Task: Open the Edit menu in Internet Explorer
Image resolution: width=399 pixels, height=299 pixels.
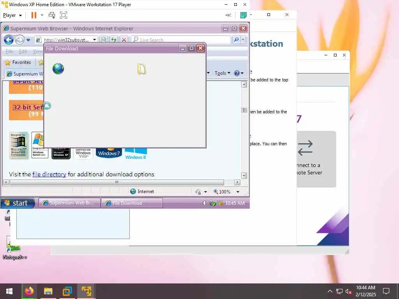Action: click(x=23, y=51)
